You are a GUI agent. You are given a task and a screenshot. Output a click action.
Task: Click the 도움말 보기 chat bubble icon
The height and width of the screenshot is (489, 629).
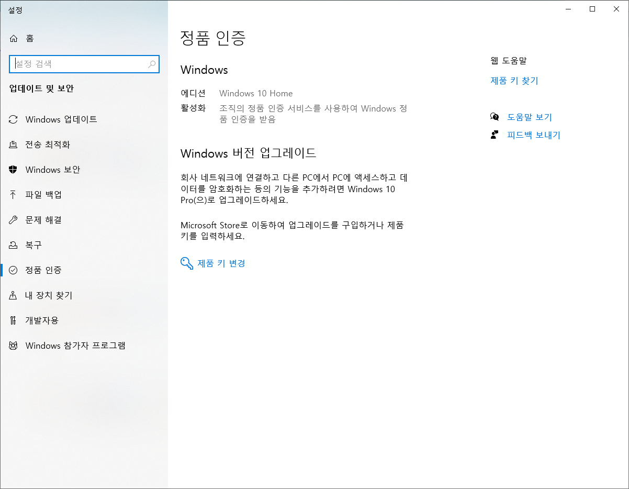pos(495,117)
